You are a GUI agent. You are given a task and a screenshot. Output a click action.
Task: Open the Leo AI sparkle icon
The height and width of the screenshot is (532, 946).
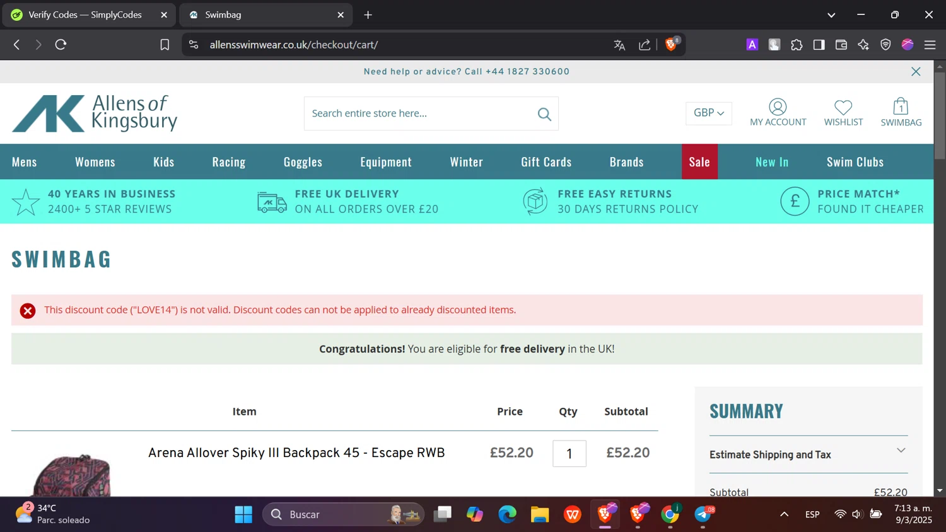[863, 45]
